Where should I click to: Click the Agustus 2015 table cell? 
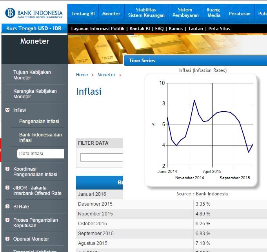coord(135,243)
